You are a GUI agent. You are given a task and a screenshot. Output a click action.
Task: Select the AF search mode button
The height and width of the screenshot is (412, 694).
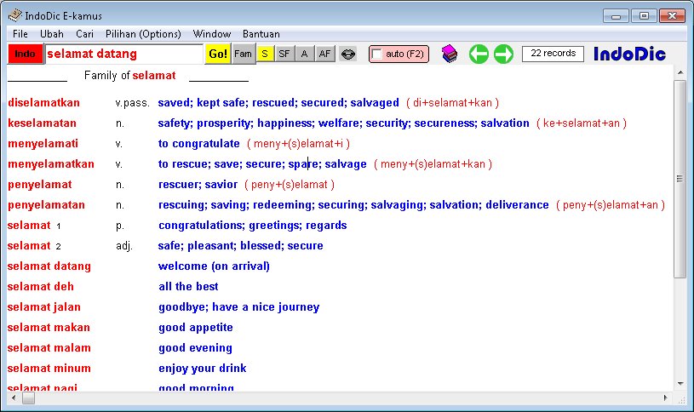[x=325, y=54]
